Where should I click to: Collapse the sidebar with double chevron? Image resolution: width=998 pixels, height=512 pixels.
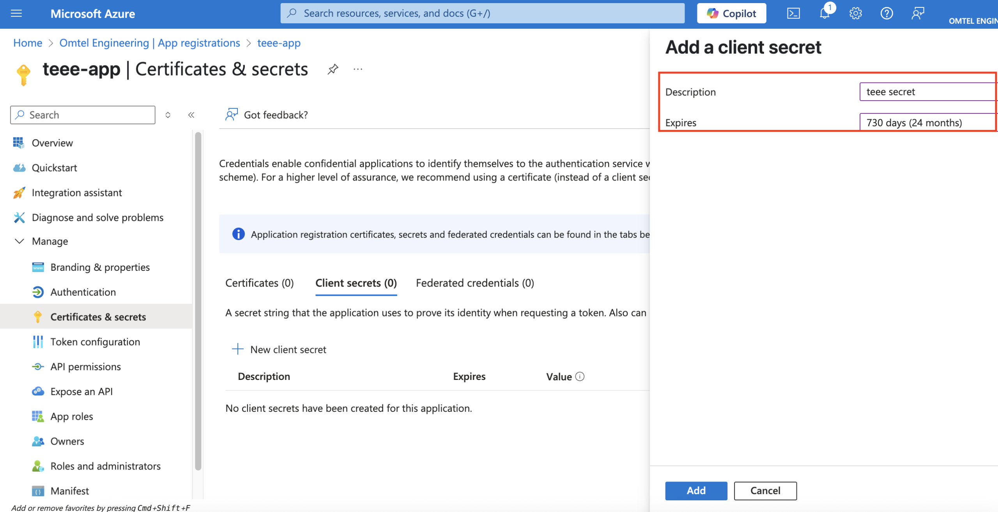(x=191, y=115)
